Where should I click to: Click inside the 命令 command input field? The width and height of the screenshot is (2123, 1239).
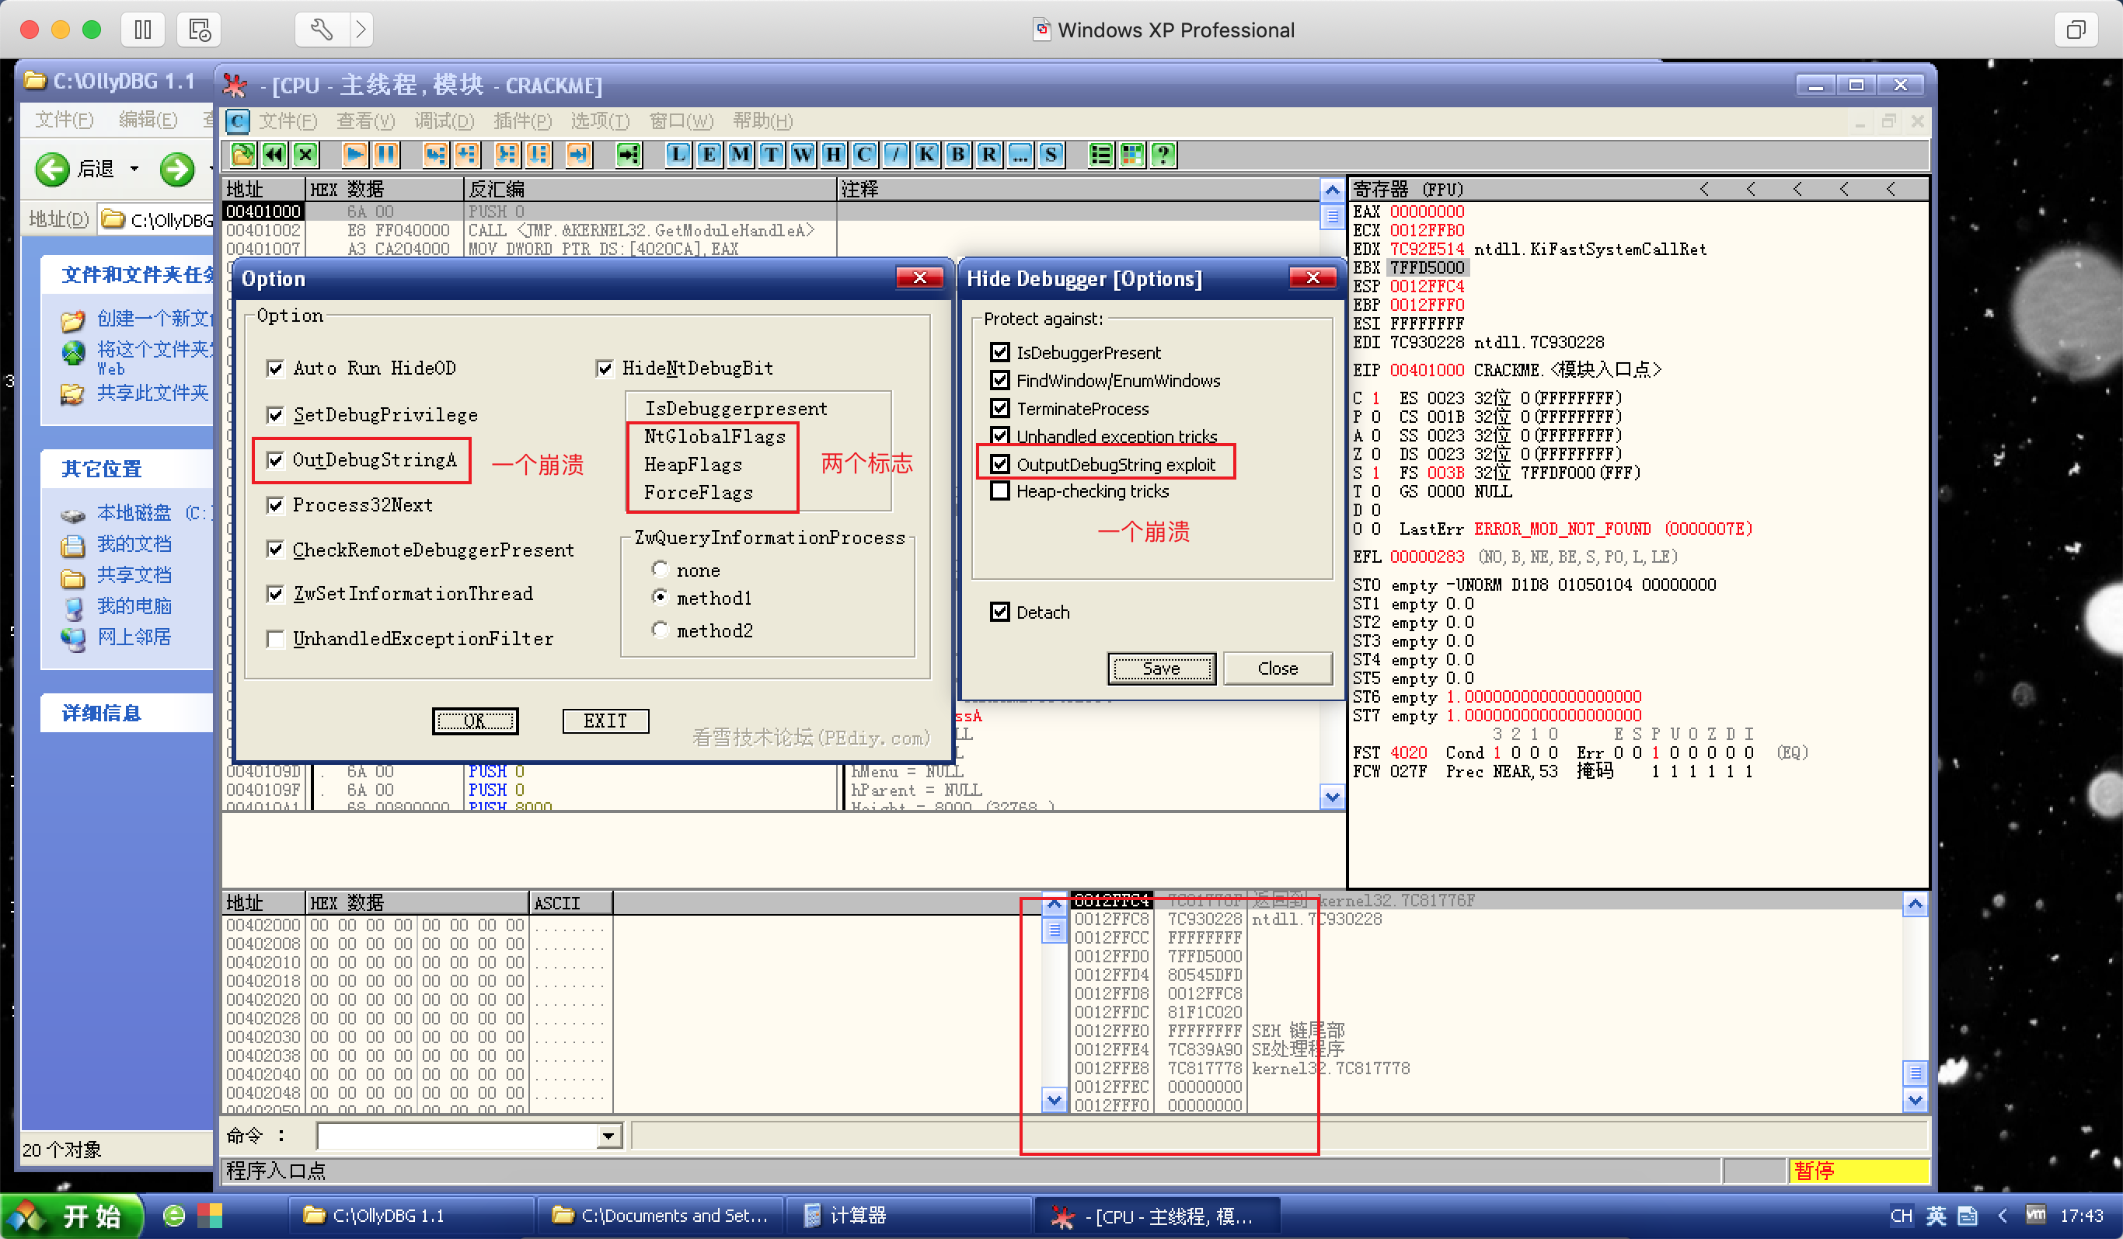coord(455,1136)
